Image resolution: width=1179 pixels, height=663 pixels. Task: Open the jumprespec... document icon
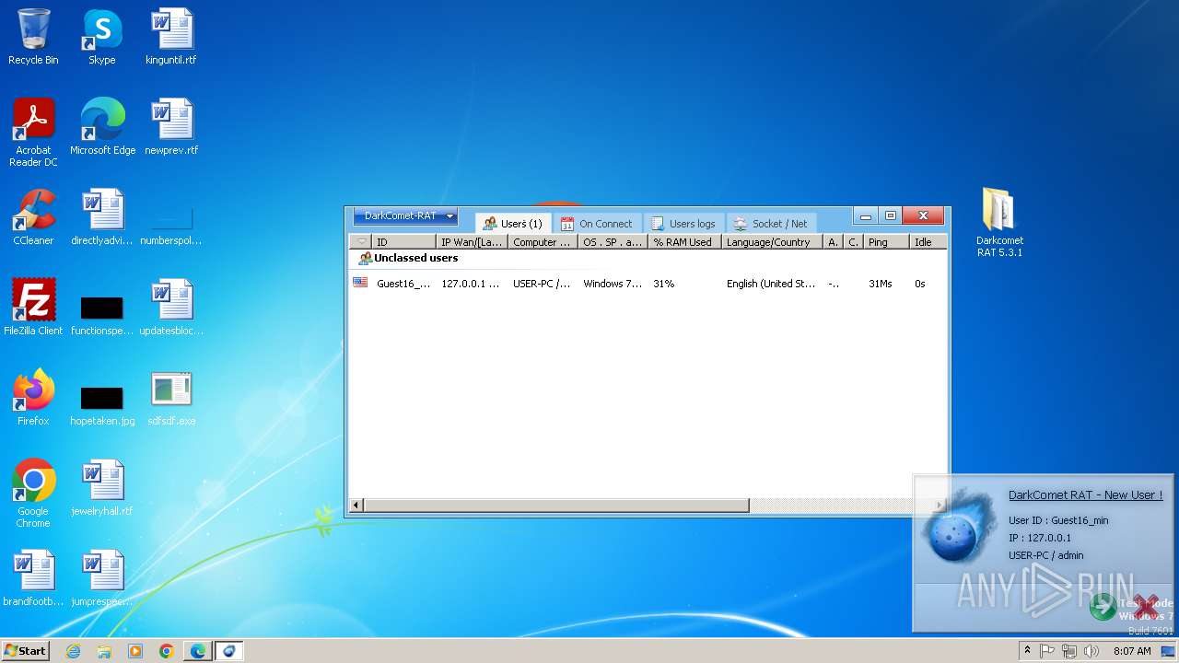[x=102, y=578]
